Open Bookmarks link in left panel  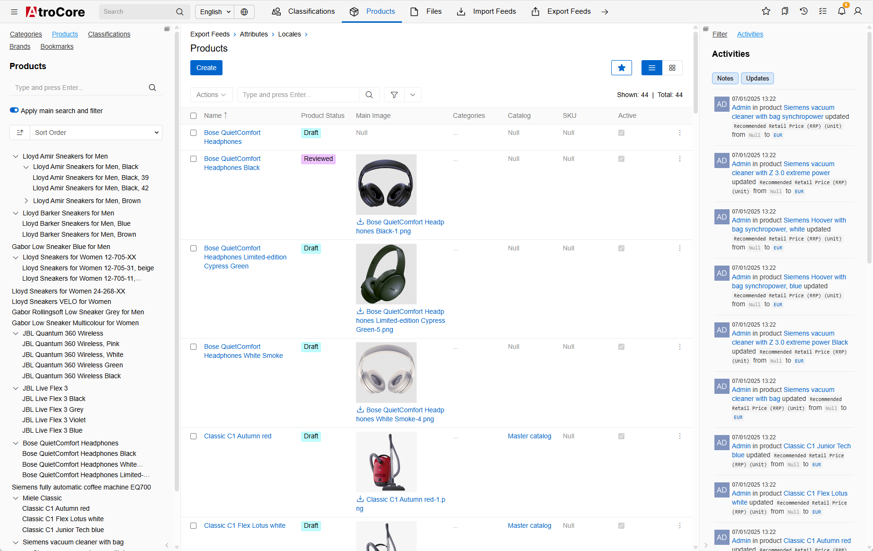57,46
